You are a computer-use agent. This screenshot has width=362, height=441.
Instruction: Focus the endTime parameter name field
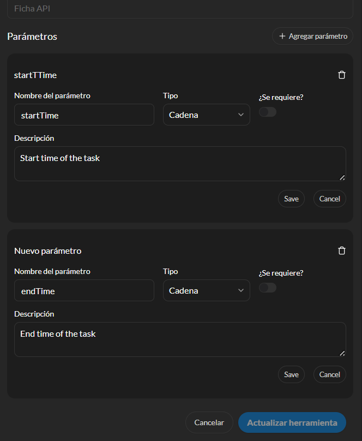click(85, 290)
